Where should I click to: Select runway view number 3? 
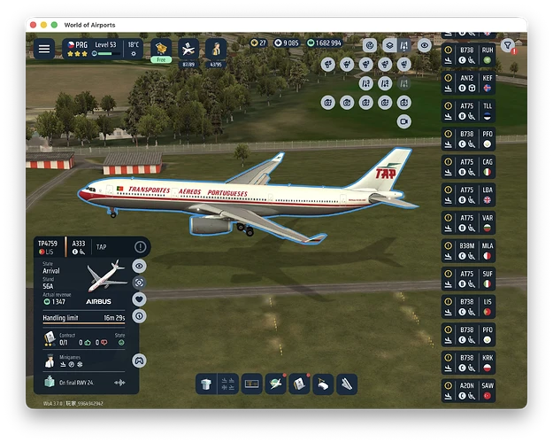(x=365, y=83)
